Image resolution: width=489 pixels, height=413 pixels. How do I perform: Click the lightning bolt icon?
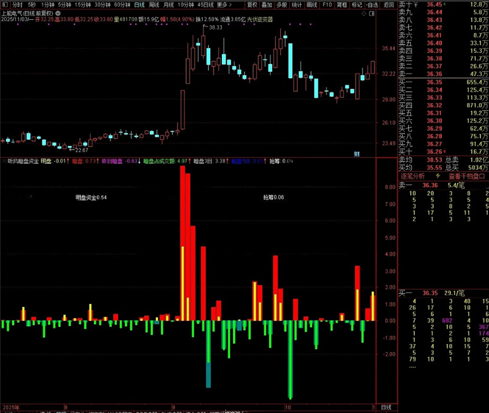click(438, 176)
